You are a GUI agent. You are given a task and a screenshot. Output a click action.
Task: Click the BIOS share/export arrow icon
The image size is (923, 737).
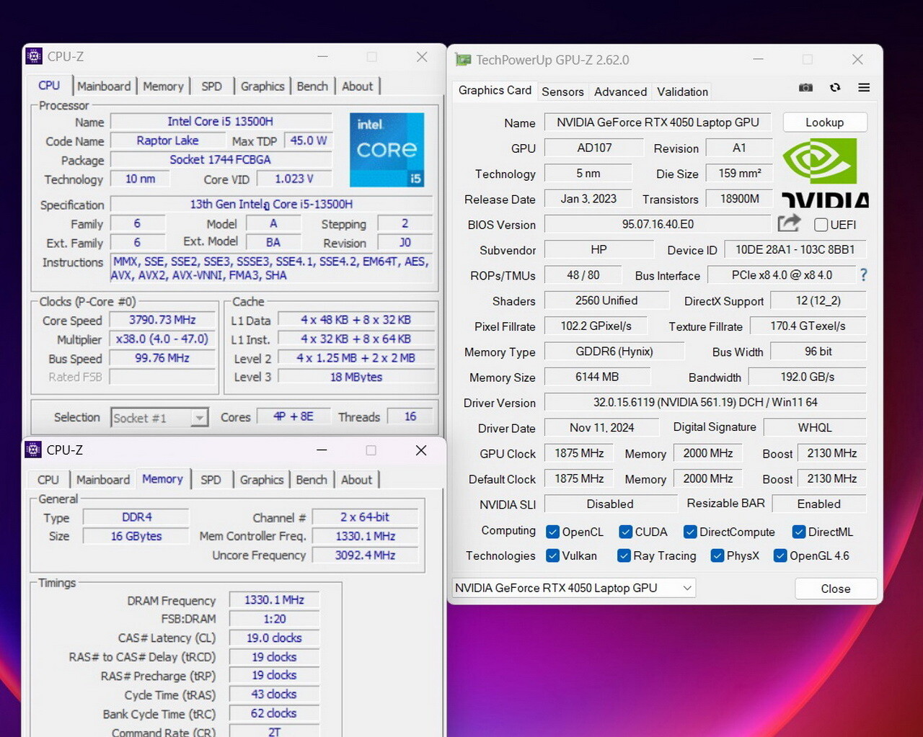pyautogui.click(x=789, y=223)
